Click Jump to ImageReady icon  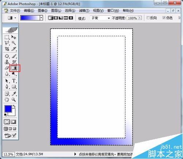(8, 136)
